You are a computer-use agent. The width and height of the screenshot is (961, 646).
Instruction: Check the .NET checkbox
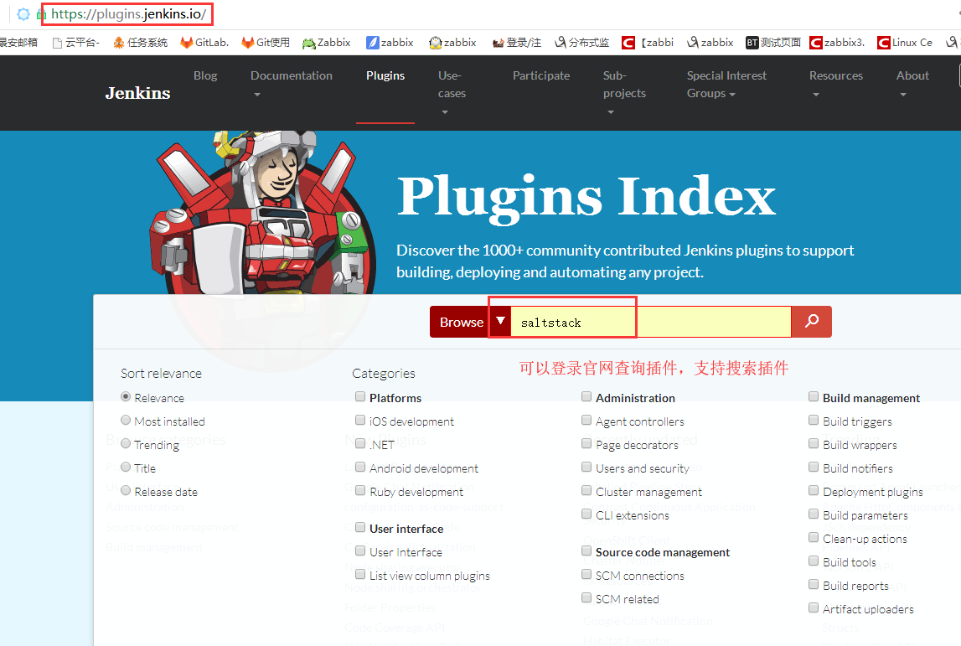(360, 443)
